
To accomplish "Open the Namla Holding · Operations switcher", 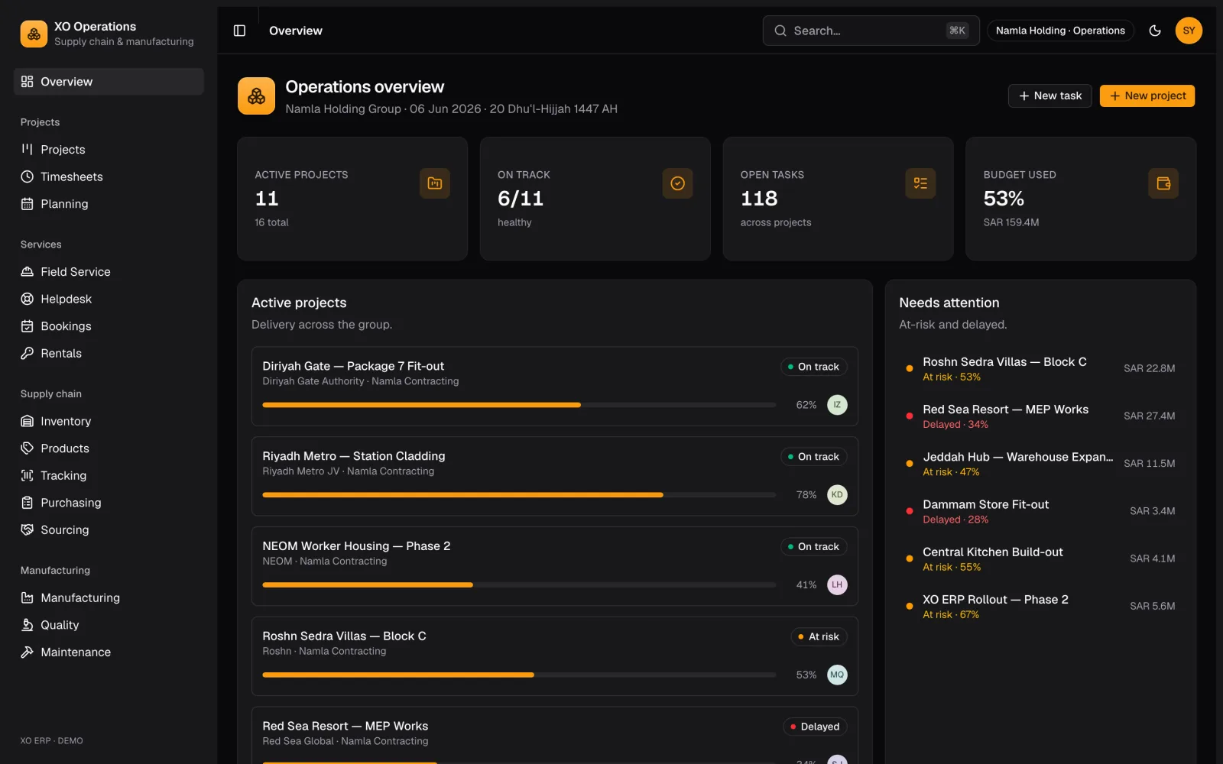I will [1060, 31].
